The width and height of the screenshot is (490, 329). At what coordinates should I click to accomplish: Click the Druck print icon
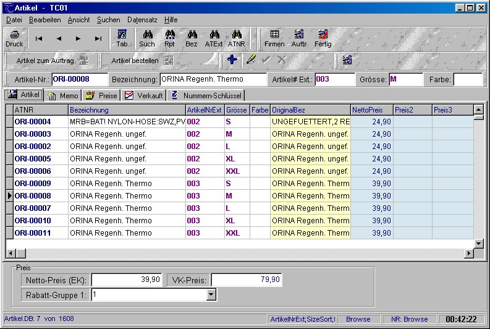(14, 38)
